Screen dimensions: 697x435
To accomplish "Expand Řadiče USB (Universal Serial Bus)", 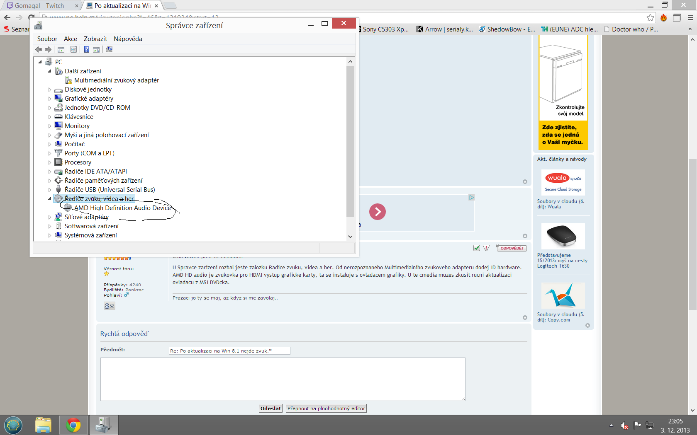I will (50, 190).
